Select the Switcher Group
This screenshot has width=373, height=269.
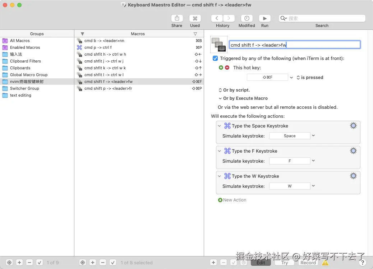pyautogui.click(x=37, y=88)
